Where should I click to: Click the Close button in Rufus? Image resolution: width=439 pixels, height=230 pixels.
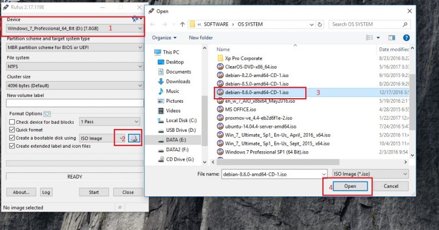click(128, 192)
